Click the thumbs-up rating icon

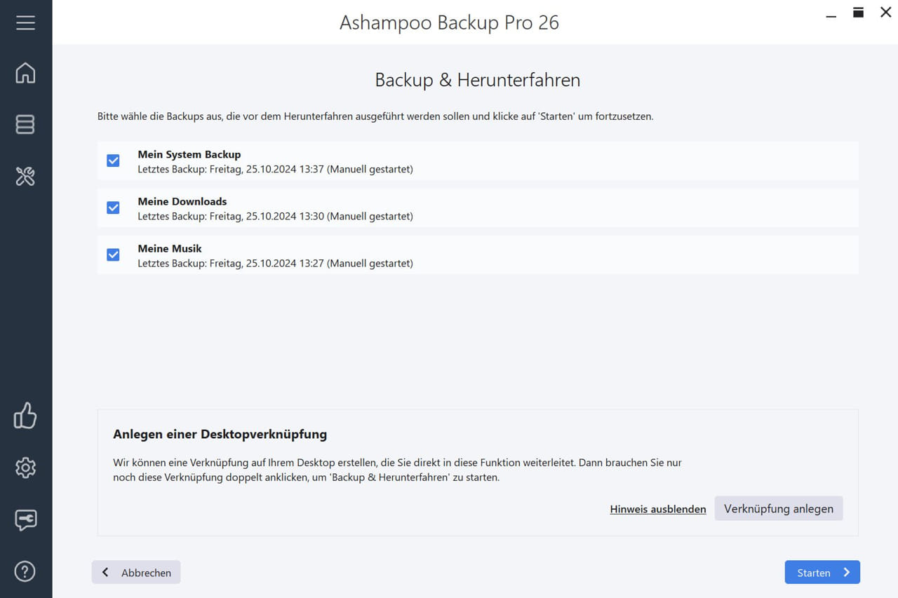point(26,415)
